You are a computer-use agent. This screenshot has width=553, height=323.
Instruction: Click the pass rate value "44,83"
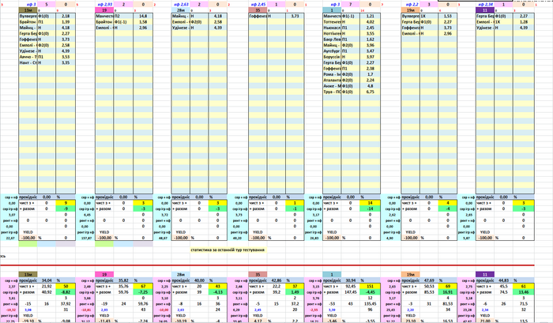tap(504, 280)
